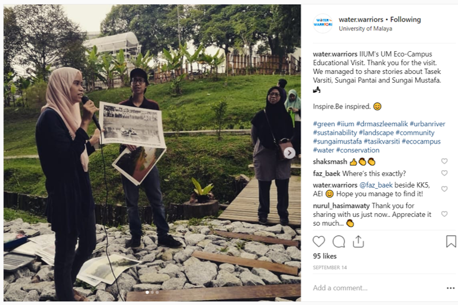Open the #urbanriver hashtag
The image size is (458, 305).
point(428,124)
